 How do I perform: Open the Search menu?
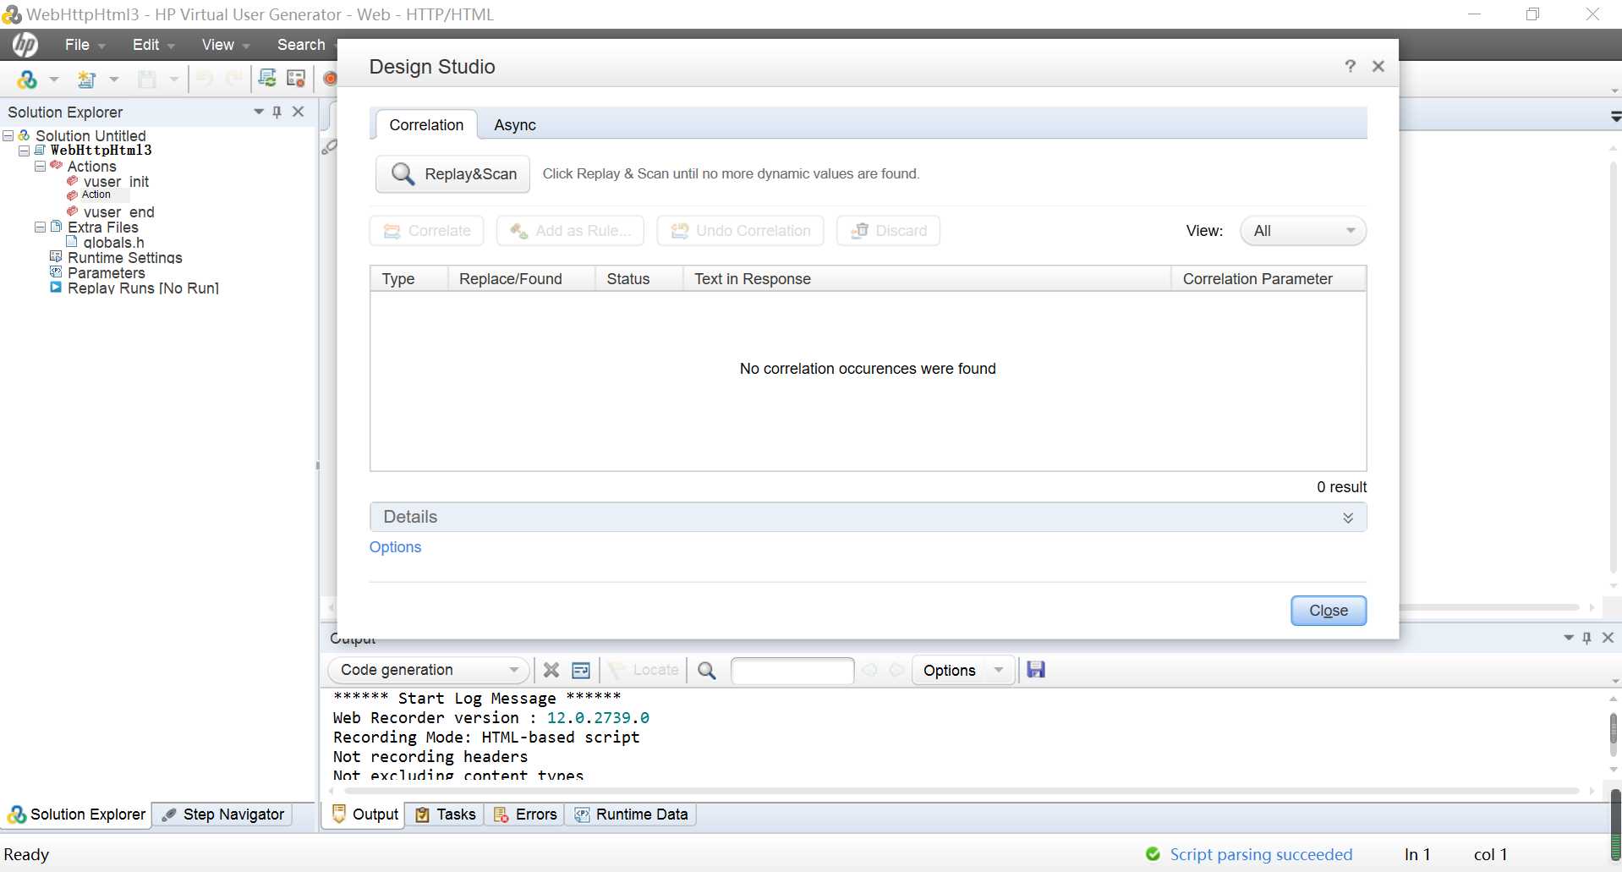coord(301,45)
